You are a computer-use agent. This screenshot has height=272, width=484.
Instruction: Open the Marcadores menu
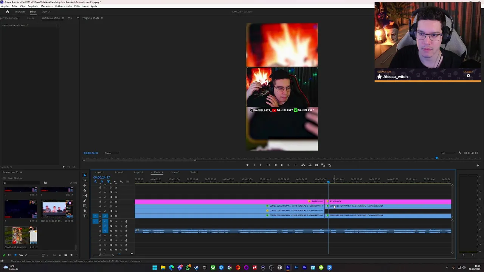coord(47,6)
